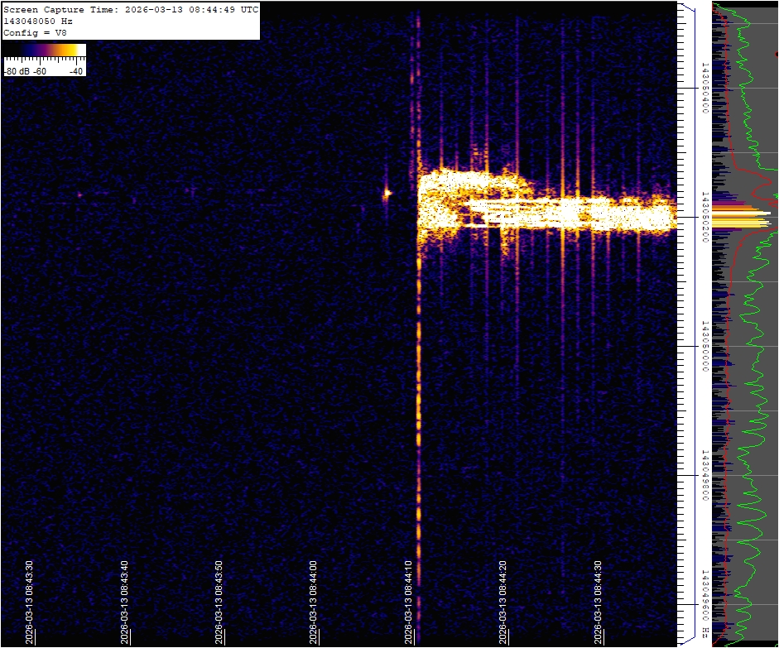Image resolution: width=779 pixels, height=648 pixels.
Task: Click the 143050000 frequency scale label
Action: coord(705,347)
